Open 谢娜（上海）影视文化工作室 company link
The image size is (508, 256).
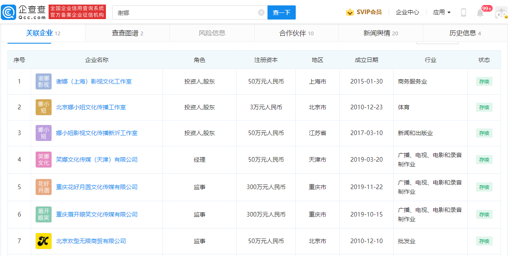coord(94,81)
